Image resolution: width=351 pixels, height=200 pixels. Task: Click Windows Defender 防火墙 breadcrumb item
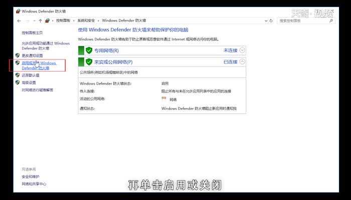(x=124, y=20)
